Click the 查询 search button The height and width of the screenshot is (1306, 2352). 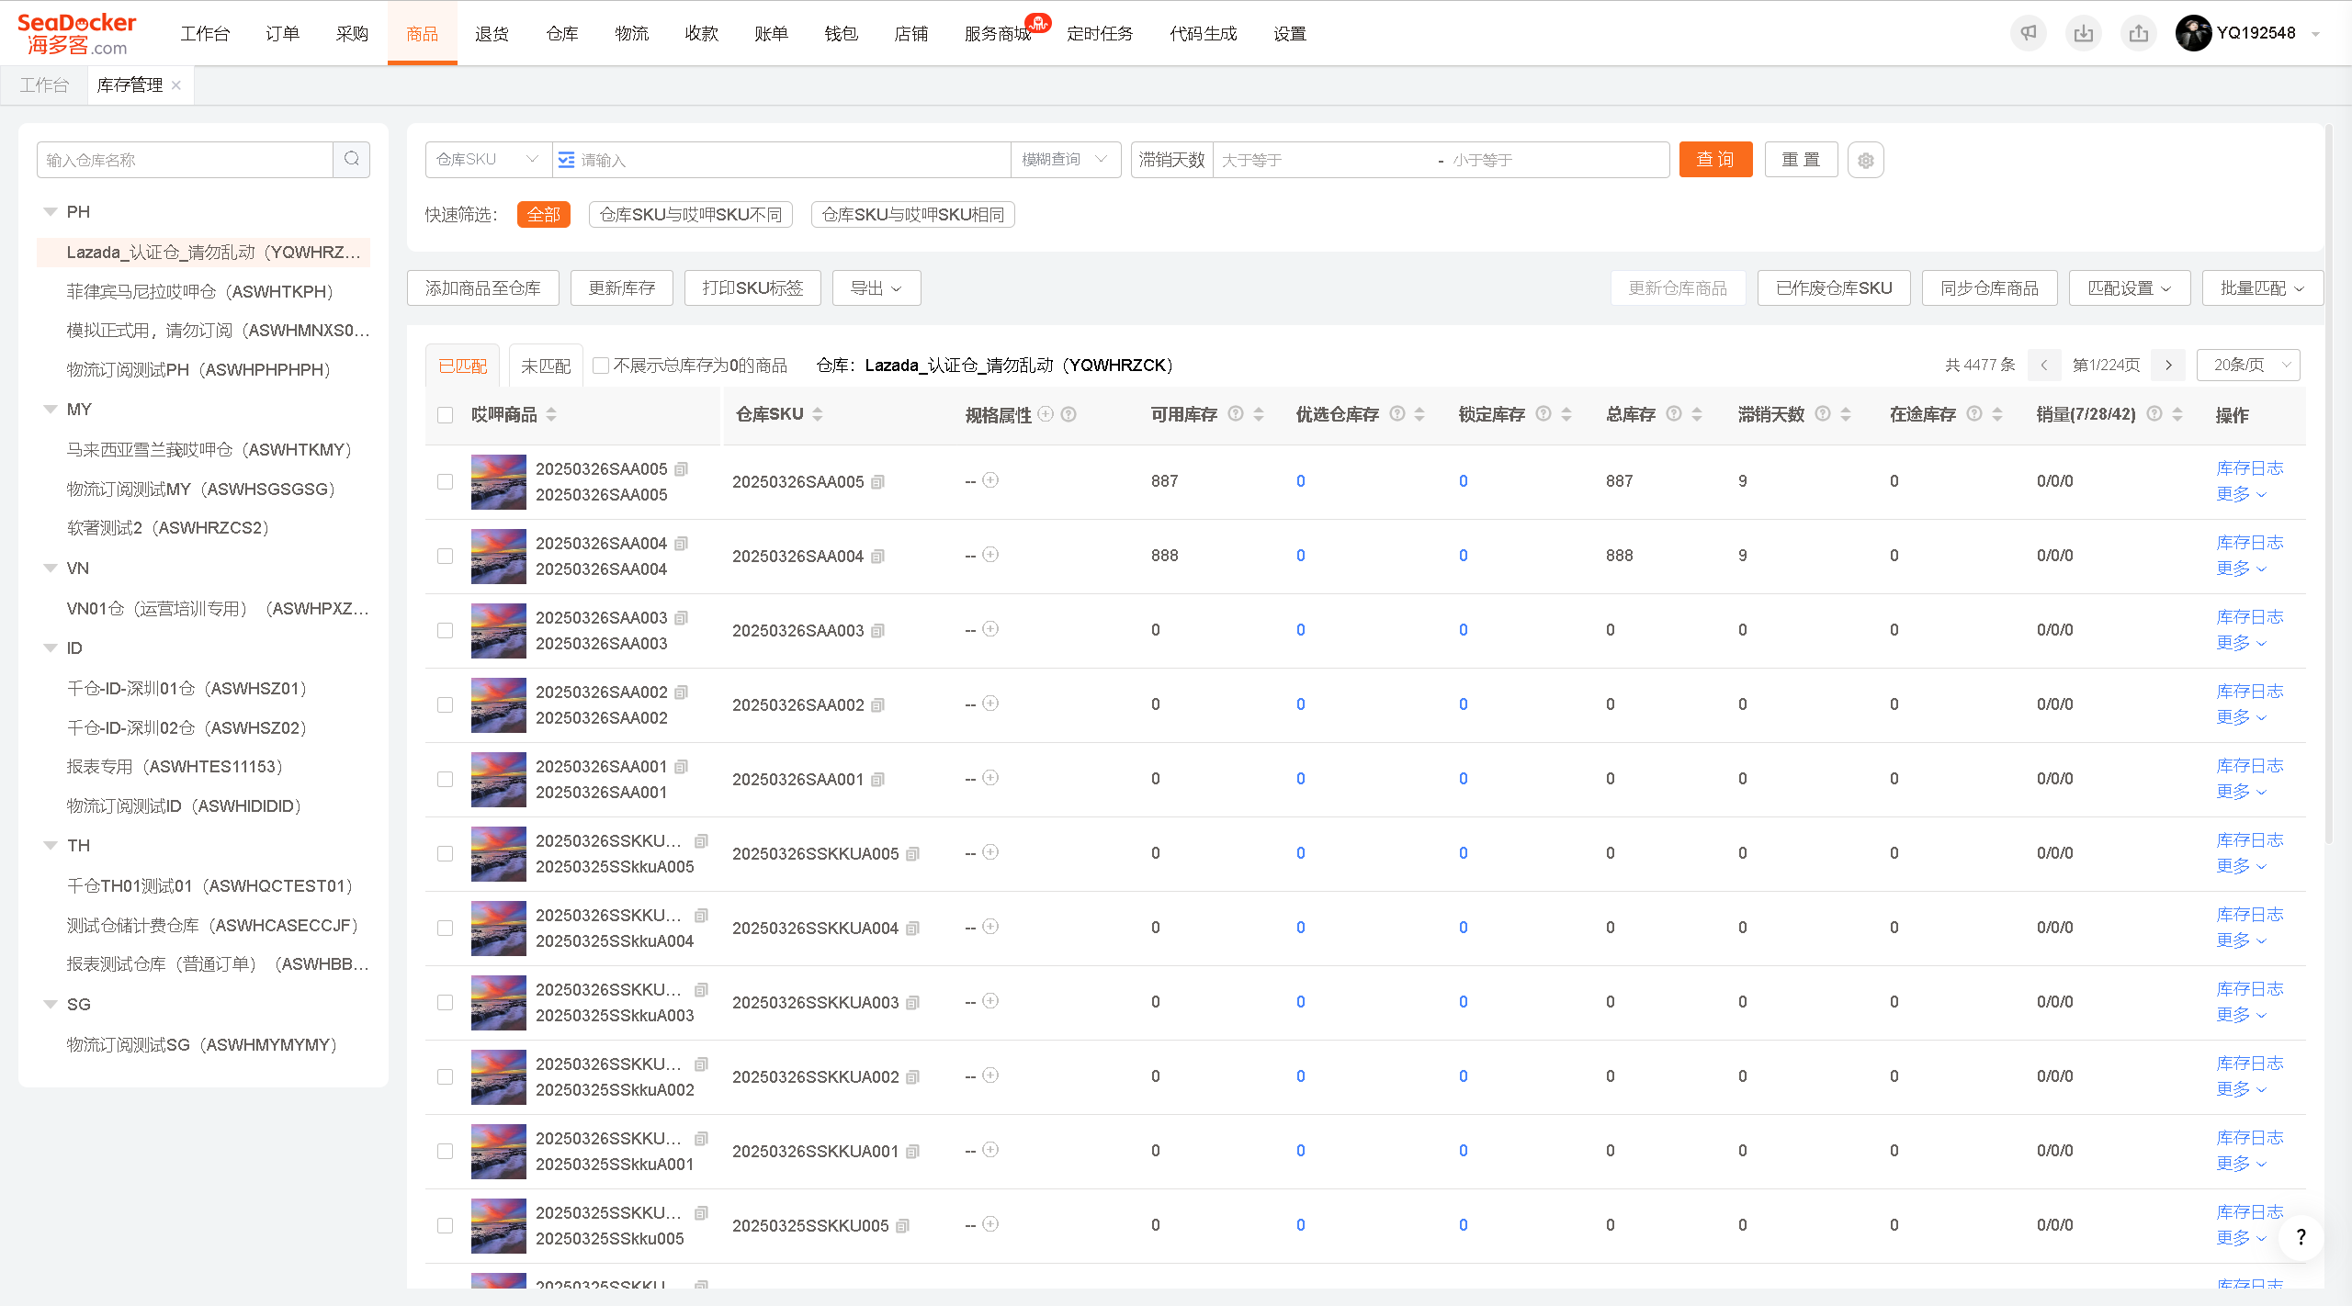point(1715,160)
